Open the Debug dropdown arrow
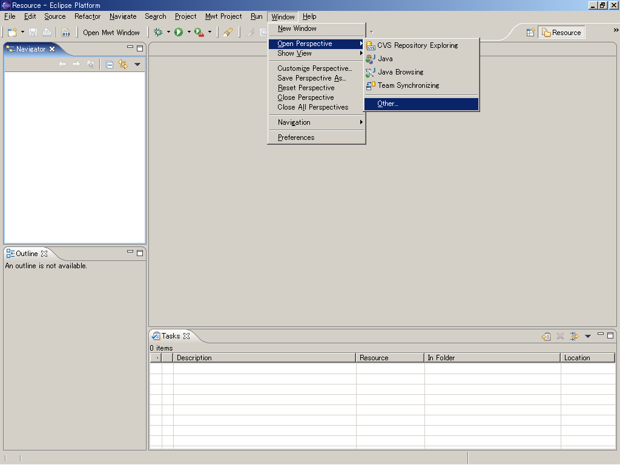Screen dimensions: 620x465 [168, 32]
